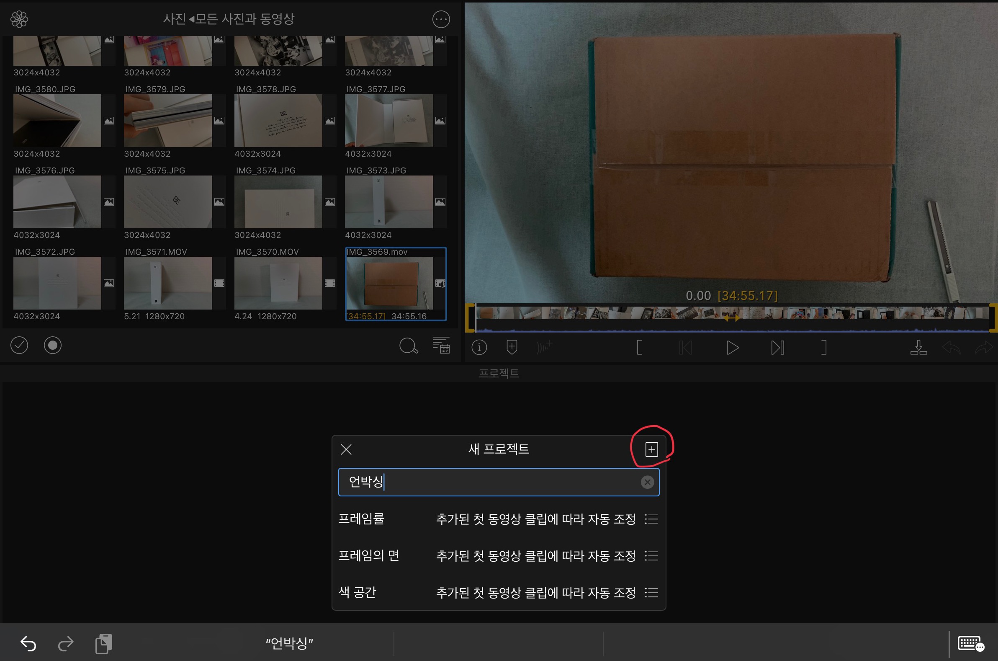Screen dimensions: 998x661
Task: Select the IMG_3571.MOV thumbnail
Action: 168,283
